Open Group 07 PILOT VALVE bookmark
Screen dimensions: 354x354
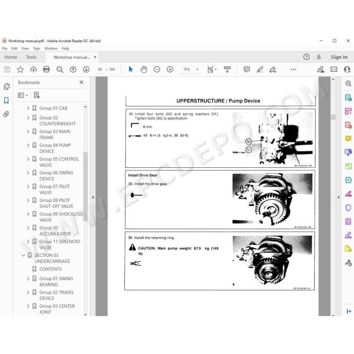click(x=55, y=190)
